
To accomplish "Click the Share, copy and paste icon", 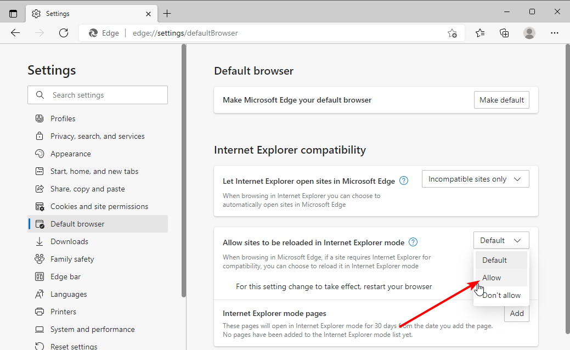I will pos(39,189).
